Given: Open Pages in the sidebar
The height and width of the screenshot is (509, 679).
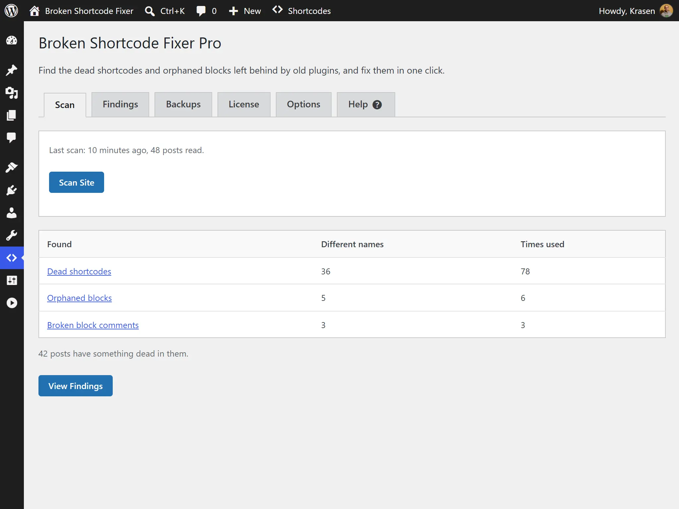Looking at the screenshot, I should [12, 115].
